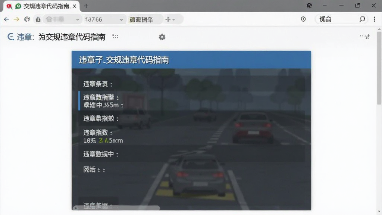The height and width of the screenshot is (215, 382).
Task: Reload the page with the refresh icon
Action: [27, 19]
